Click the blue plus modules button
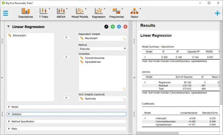 pos(217,13)
